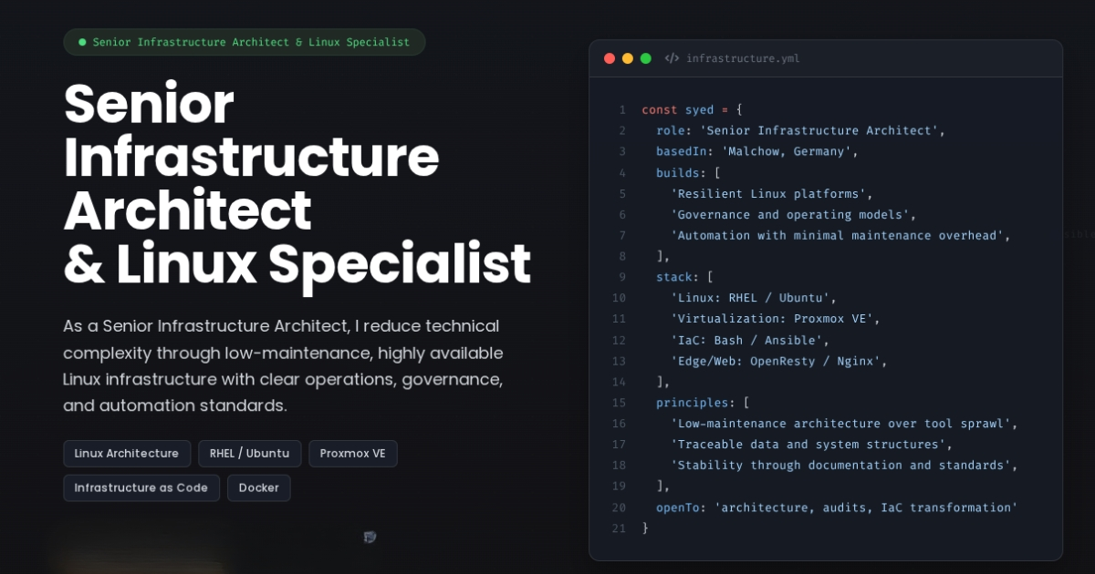The width and height of the screenshot is (1095, 574).
Task: Click line number 9 in the code gutter
Action: click(x=622, y=277)
